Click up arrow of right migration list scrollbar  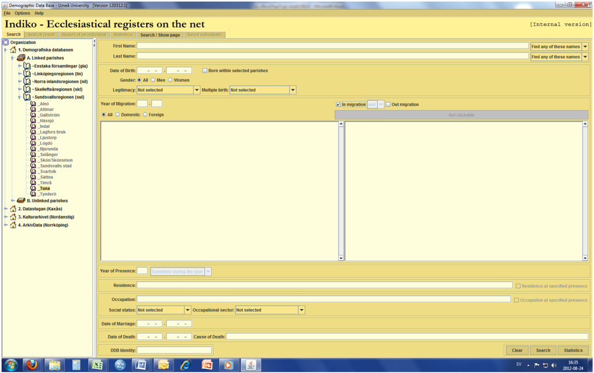point(585,124)
